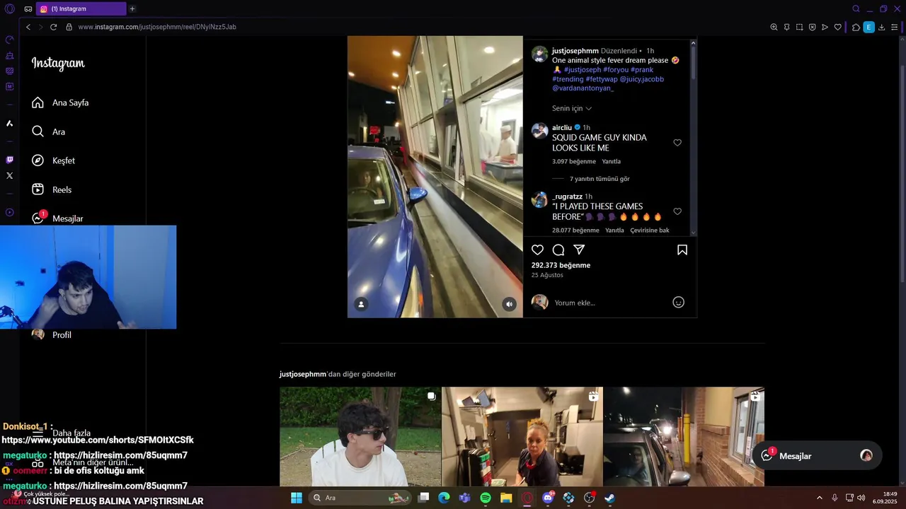Switch to the '(1) Instagram' browser tab
This screenshot has height=509, width=906.
coord(81,8)
